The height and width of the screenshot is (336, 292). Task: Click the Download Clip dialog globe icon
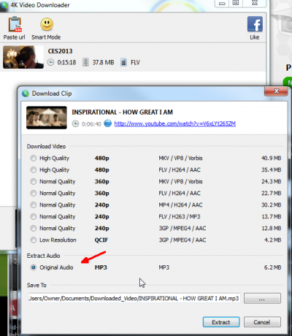tap(26, 93)
